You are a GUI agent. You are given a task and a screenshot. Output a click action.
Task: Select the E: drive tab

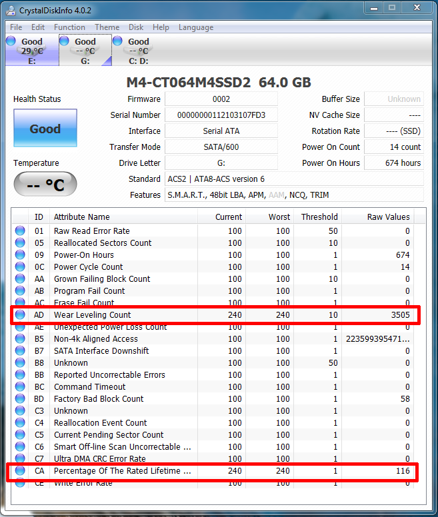coord(32,51)
